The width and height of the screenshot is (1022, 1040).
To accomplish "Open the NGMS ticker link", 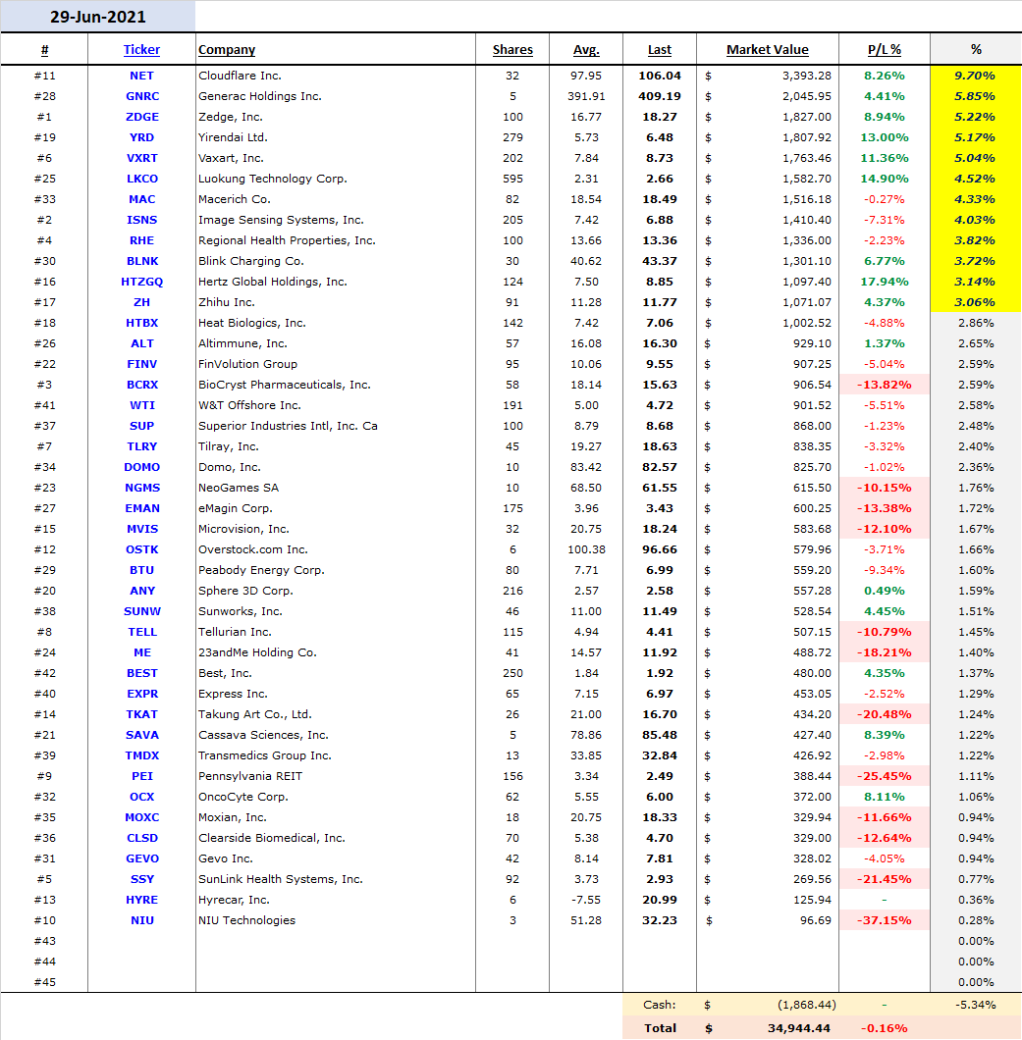I will pos(142,488).
